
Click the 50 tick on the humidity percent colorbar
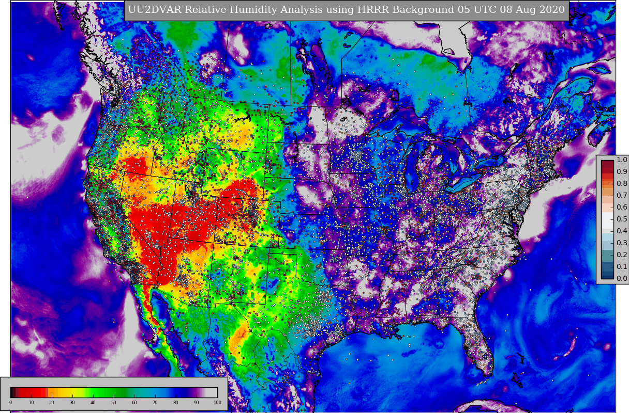(x=114, y=403)
